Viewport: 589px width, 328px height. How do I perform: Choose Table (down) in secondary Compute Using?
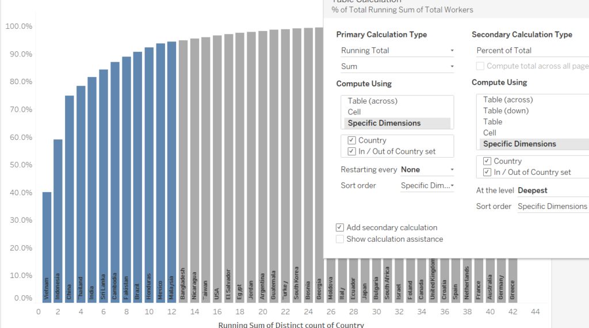[x=506, y=110]
